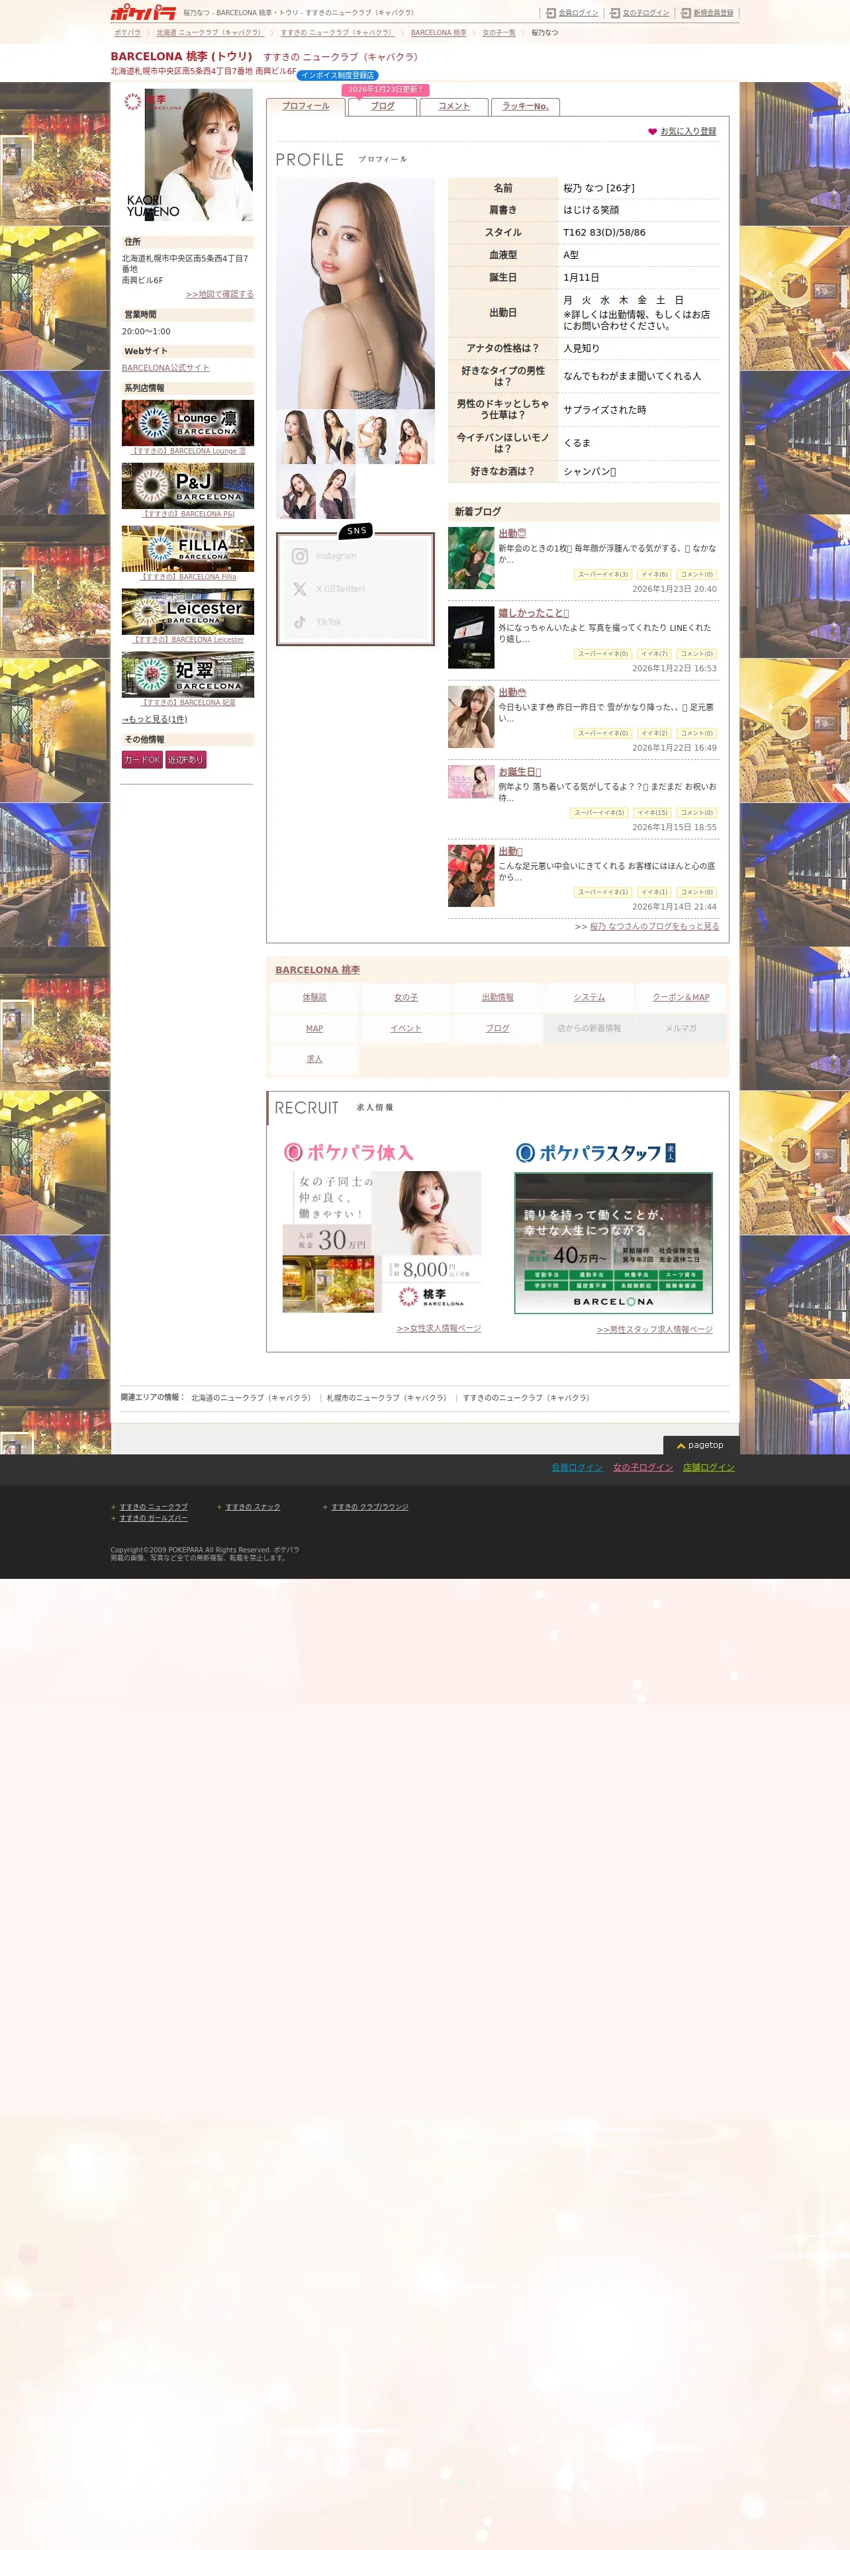850x2550 pixels.
Task: Click the heart icon beside お気に入り登録
Action: coord(652,132)
